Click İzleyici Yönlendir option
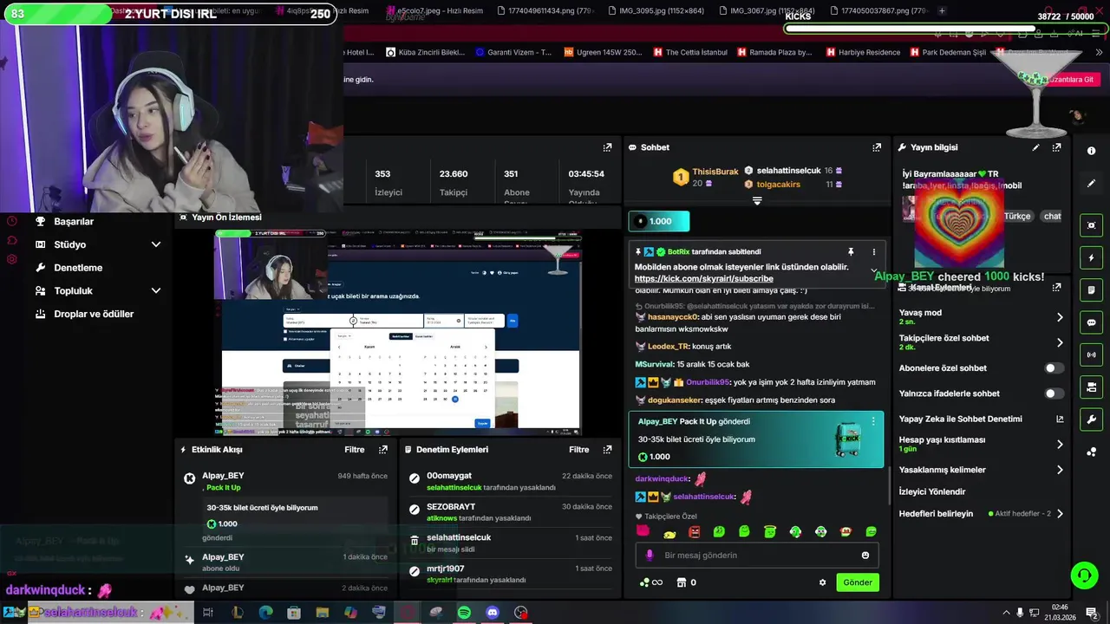 [x=932, y=492]
